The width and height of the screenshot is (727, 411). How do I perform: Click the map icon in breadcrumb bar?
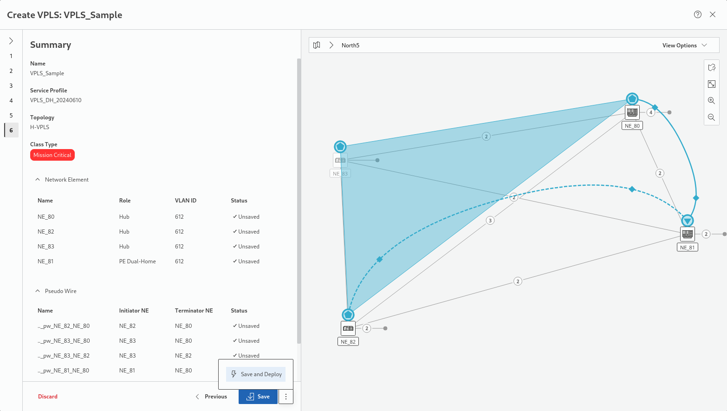click(x=317, y=45)
